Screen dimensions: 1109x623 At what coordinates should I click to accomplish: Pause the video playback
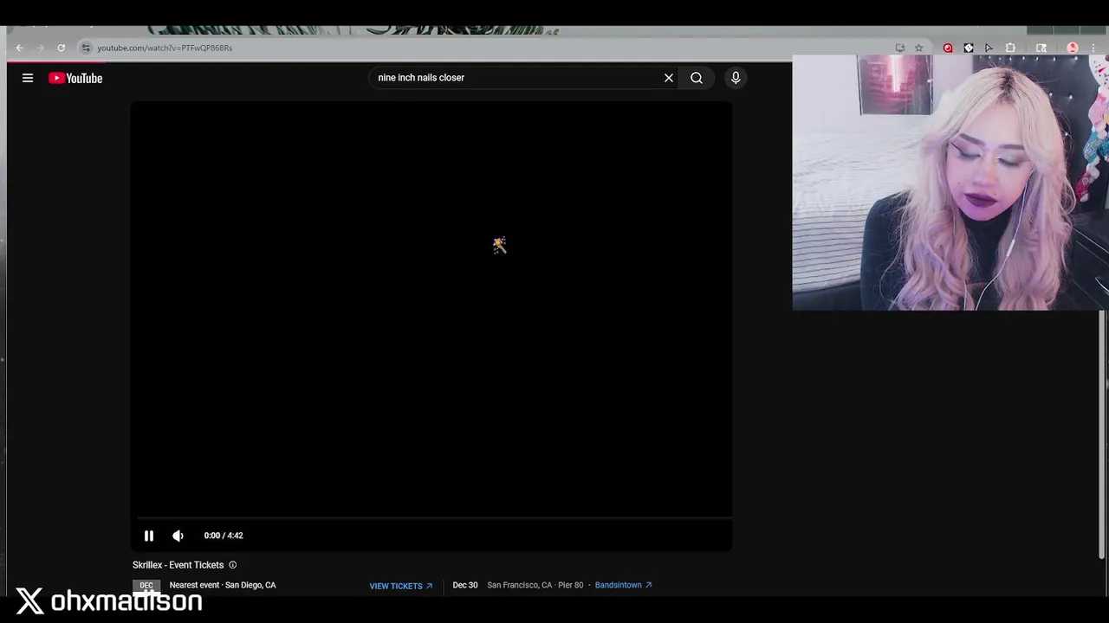[149, 536]
